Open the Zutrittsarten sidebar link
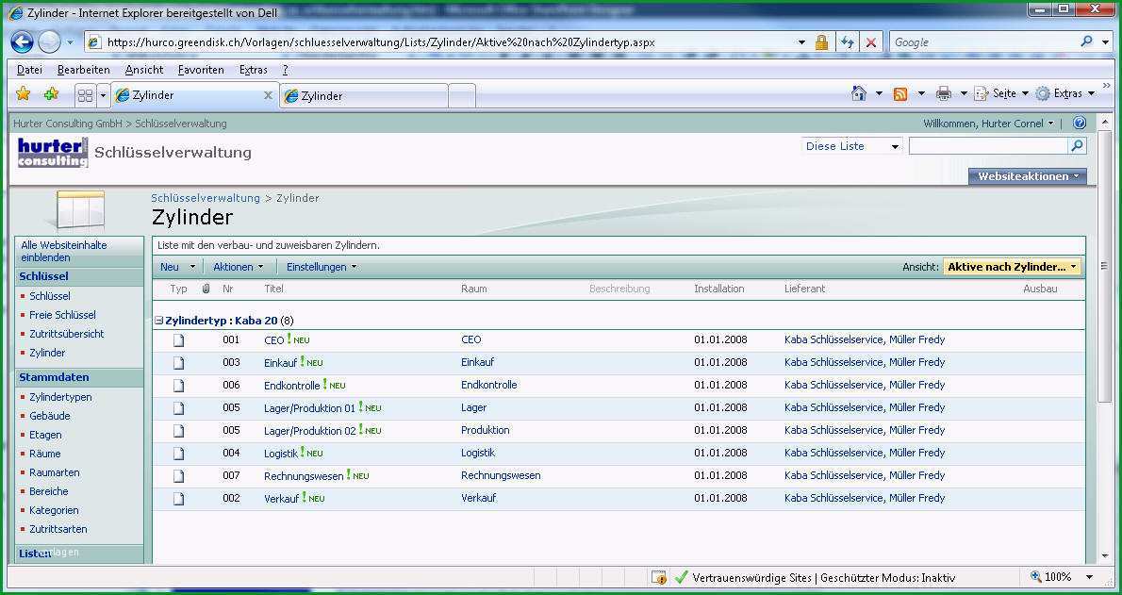Image resolution: width=1122 pixels, height=595 pixels. [x=58, y=529]
